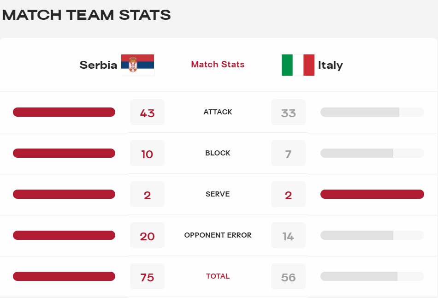Click Italy's attack progress bar

372,112
